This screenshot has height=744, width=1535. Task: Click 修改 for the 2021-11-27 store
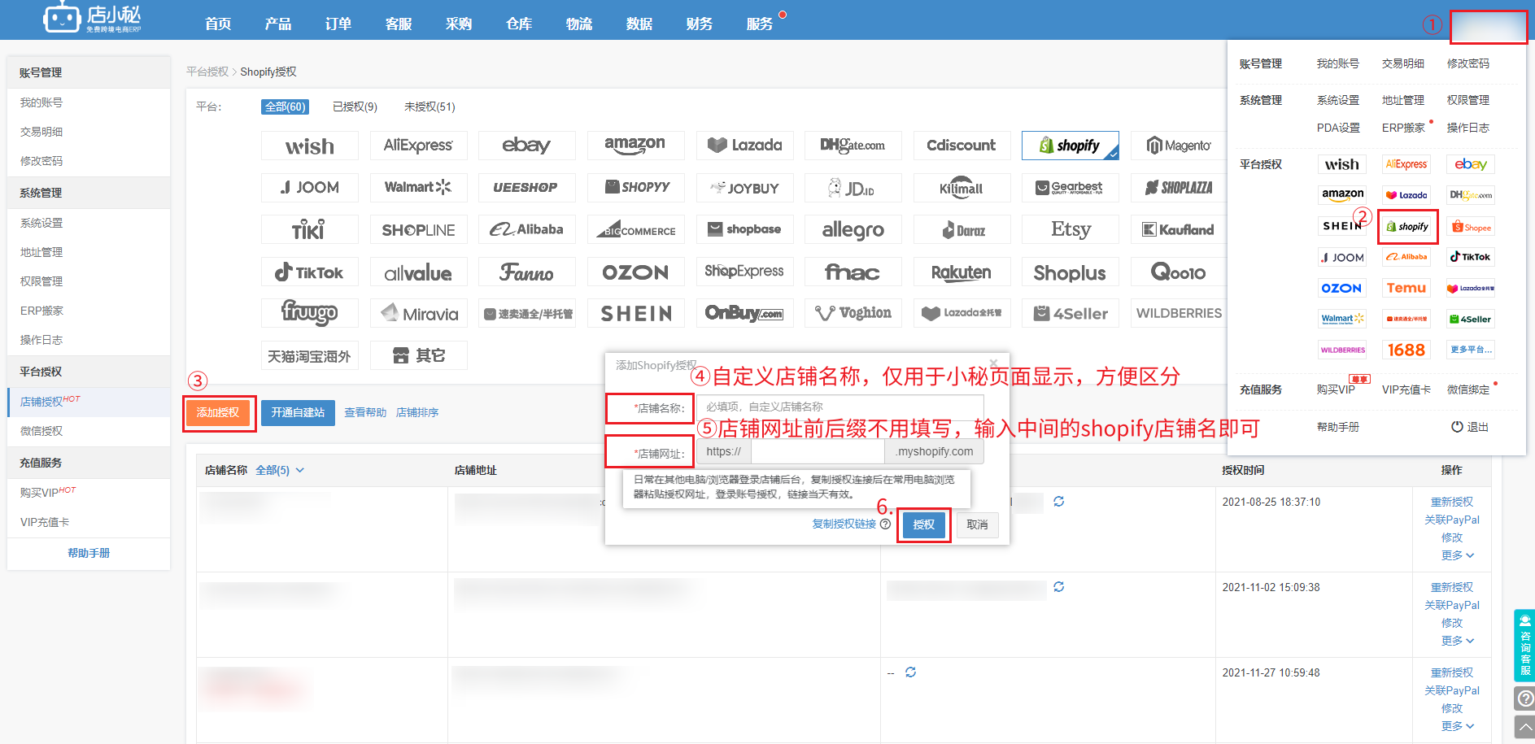coord(1452,708)
